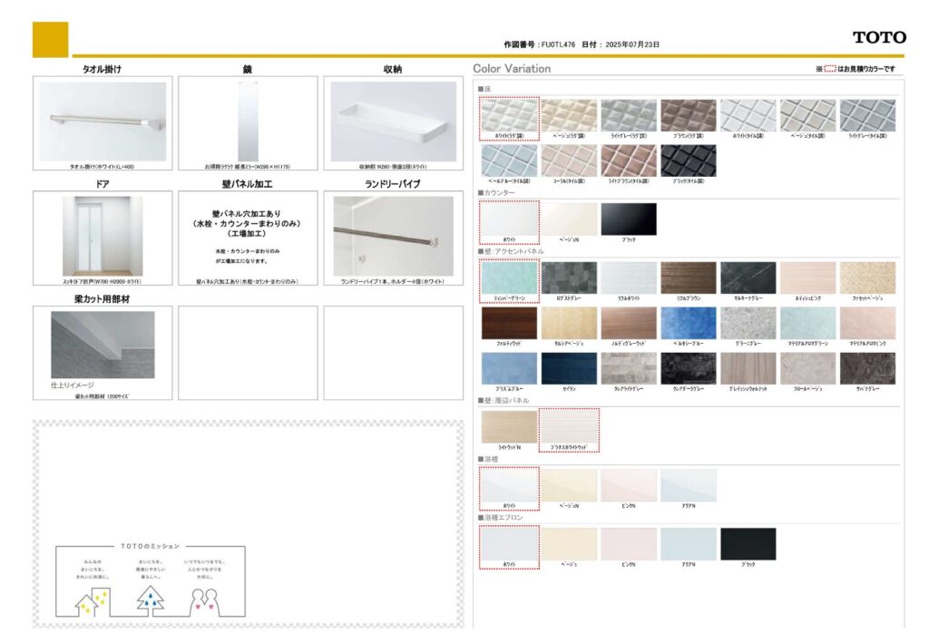Image resolution: width=929 pixels, height=643 pixels.
Task: Click the white storage shelf (収納) image
Action: (x=393, y=122)
